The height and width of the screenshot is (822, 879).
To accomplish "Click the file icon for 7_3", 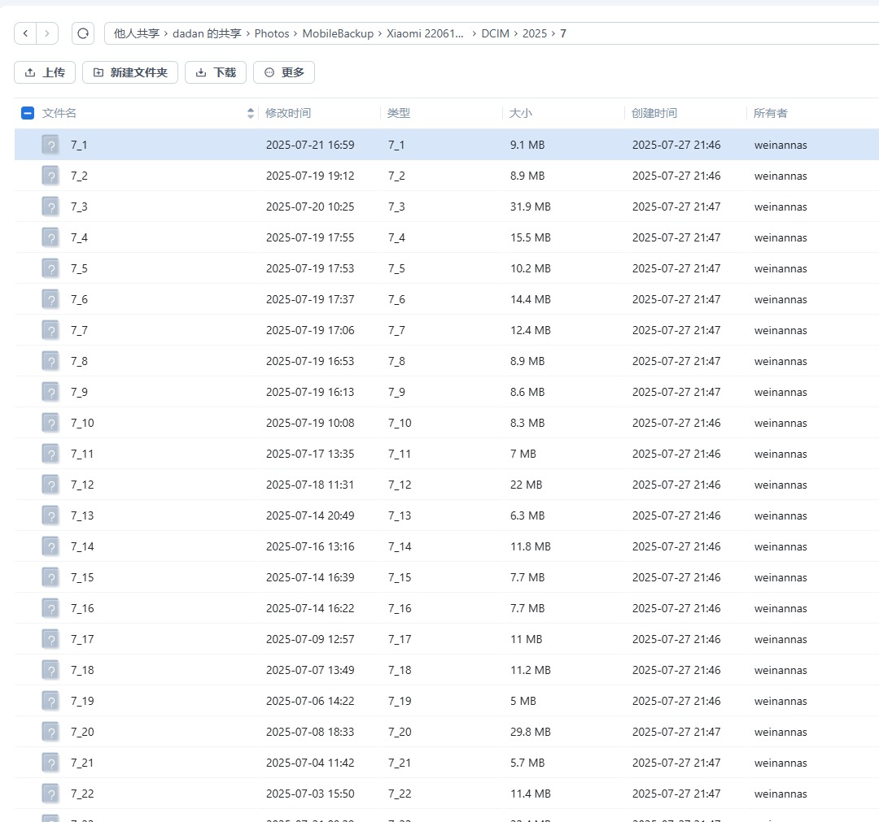I will pos(50,207).
